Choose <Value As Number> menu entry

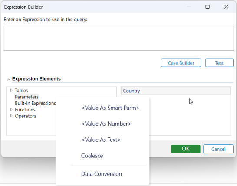[x=106, y=124]
